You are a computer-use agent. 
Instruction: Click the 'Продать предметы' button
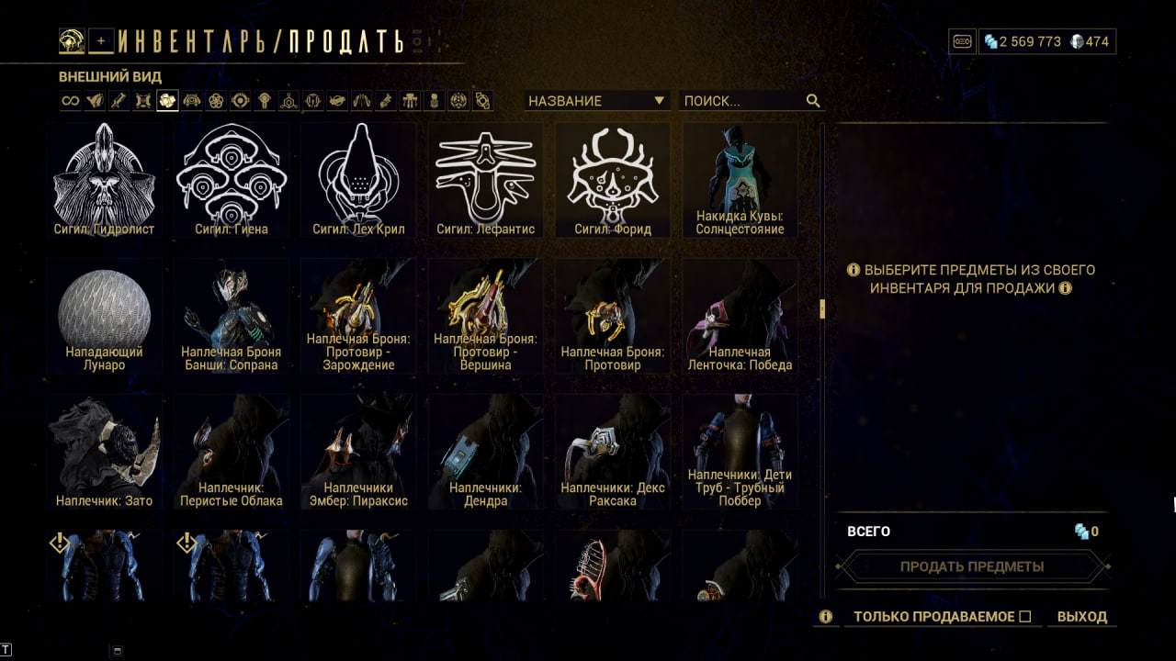[x=972, y=566]
